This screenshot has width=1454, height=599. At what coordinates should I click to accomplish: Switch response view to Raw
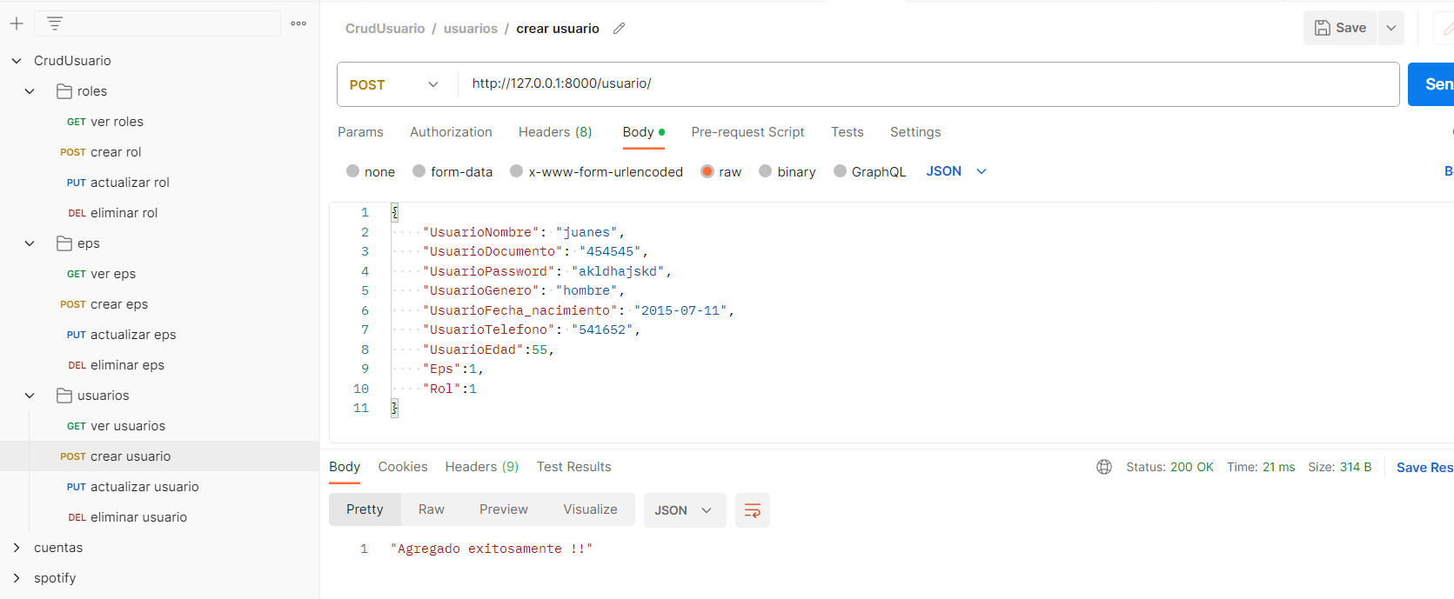point(432,509)
